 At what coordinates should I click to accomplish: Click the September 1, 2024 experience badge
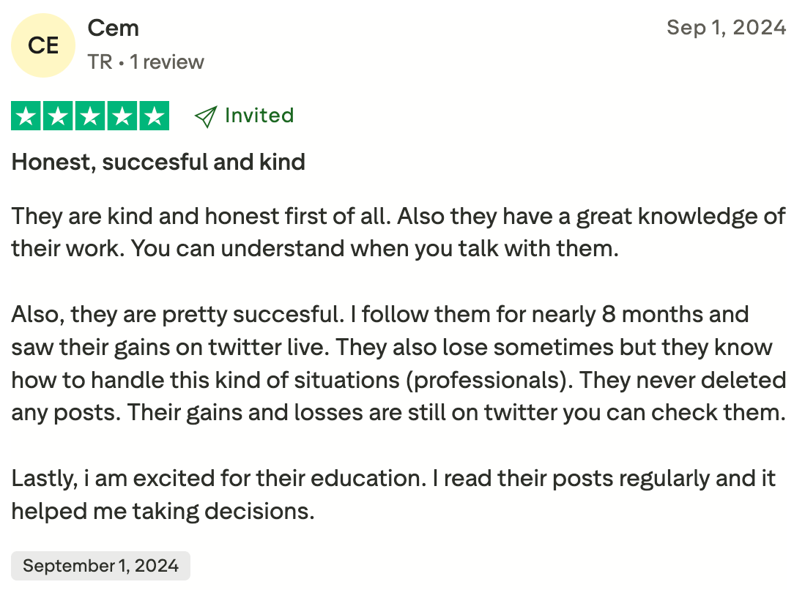tap(100, 566)
